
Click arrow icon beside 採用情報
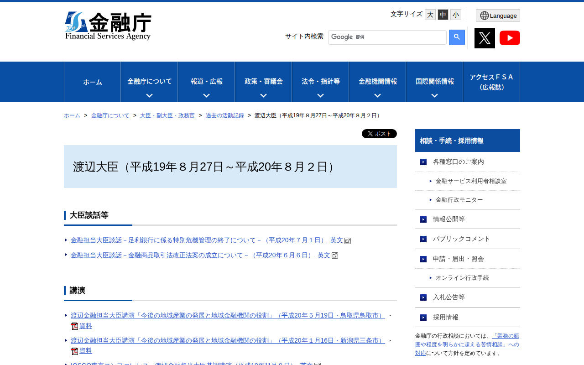coord(423,318)
